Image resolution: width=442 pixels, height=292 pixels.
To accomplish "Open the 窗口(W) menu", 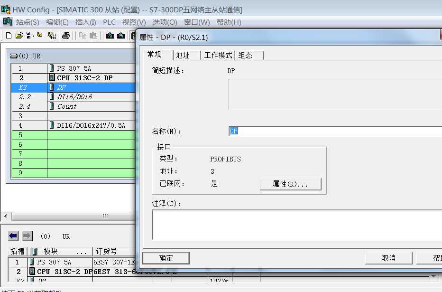I will (197, 22).
